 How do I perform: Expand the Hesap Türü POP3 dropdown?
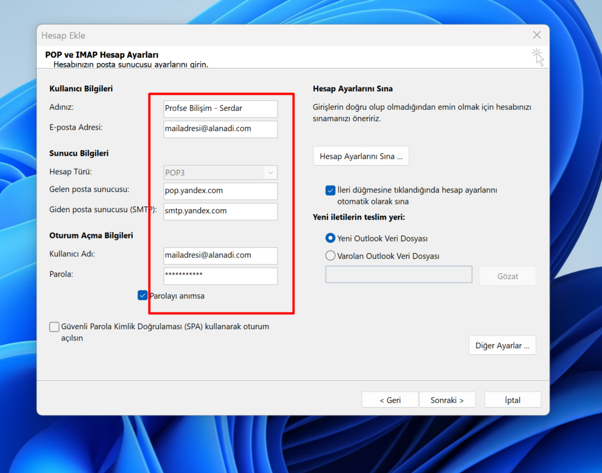270,173
